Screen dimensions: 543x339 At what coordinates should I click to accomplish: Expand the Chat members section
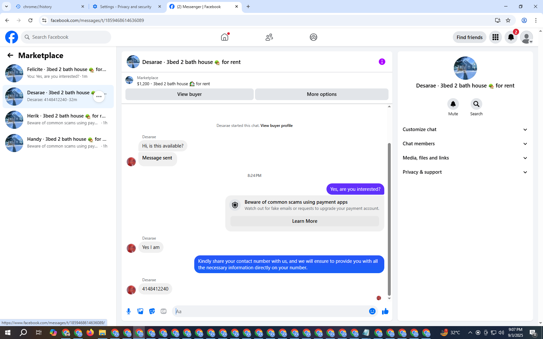[x=465, y=144]
